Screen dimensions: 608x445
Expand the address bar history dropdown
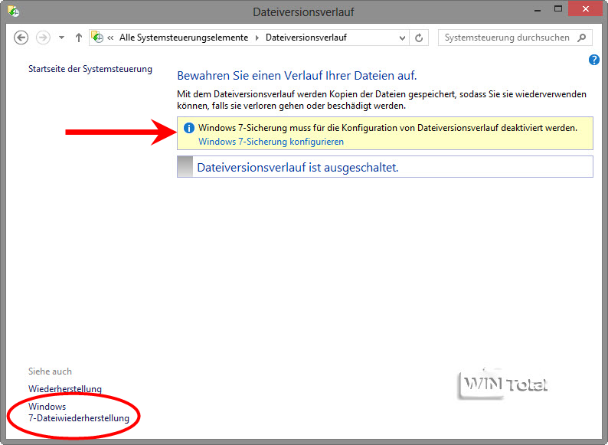tap(402, 38)
